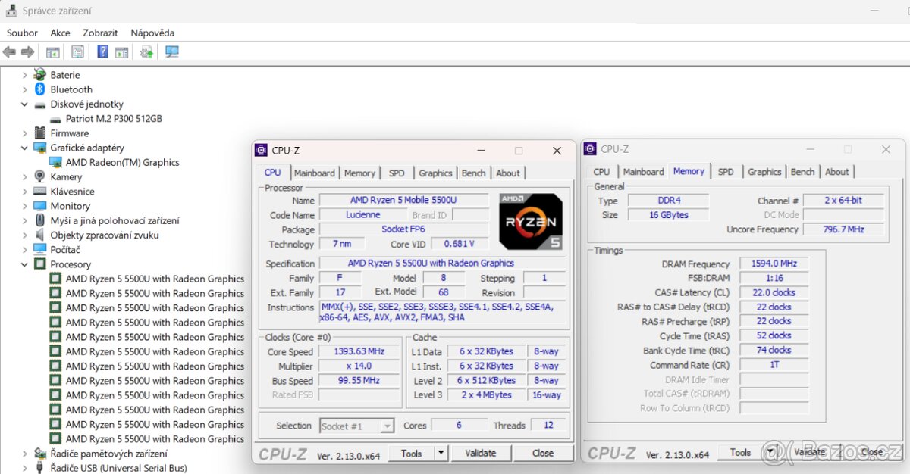Click the Bench tab in right CPU-Z window

coord(802,171)
